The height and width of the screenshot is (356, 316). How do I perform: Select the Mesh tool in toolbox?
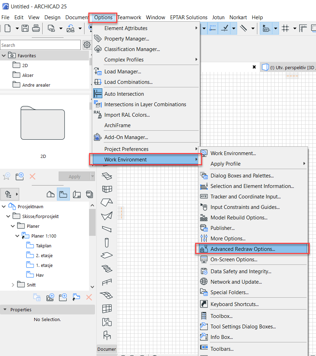click(x=106, y=295)
